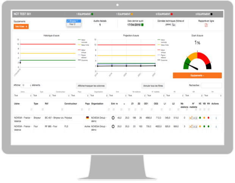The width and height of the screenshot is (235, 183).
Task: Click the orange Total XCase button
Action: [21, 26]
